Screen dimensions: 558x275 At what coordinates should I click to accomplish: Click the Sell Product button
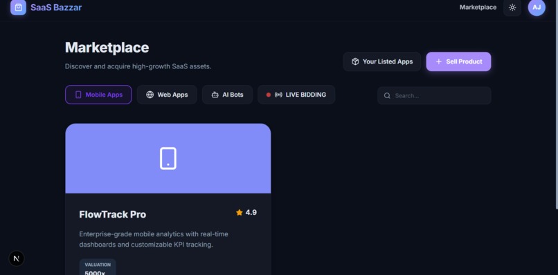coord(458,61)
